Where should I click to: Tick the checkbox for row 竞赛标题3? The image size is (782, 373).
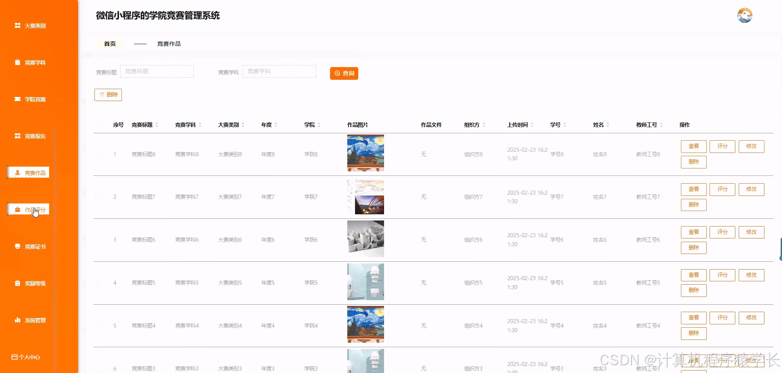[97, 369]
